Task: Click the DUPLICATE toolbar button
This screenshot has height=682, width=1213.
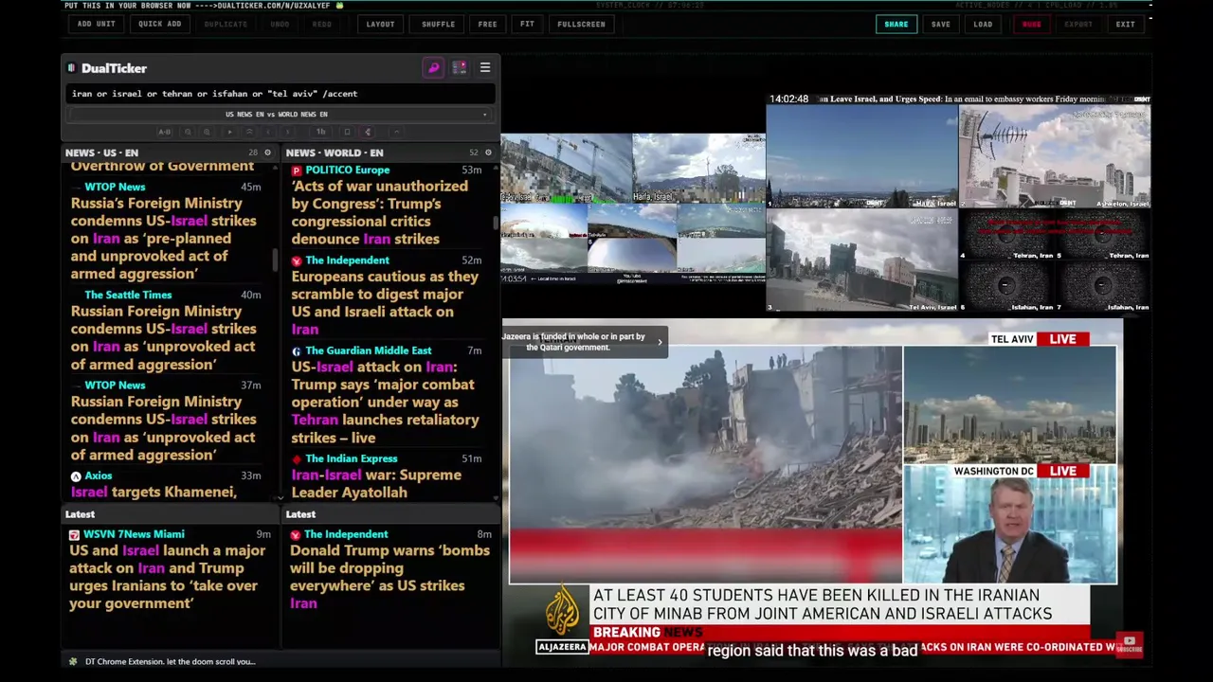Action: tap(226, 24)
